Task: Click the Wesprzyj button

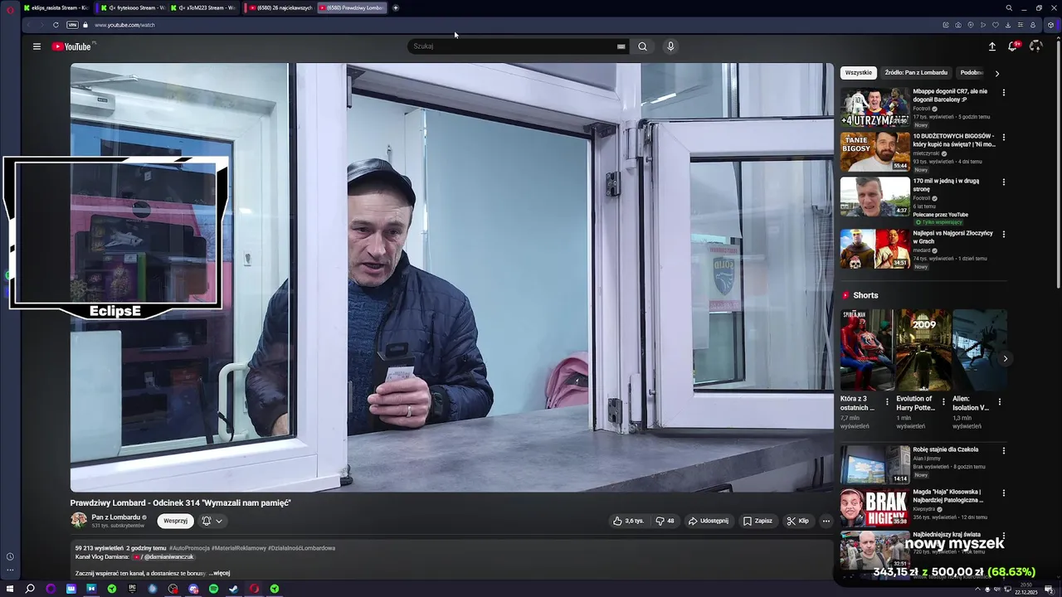Action: pyautogui.click(x=175, y=521)
